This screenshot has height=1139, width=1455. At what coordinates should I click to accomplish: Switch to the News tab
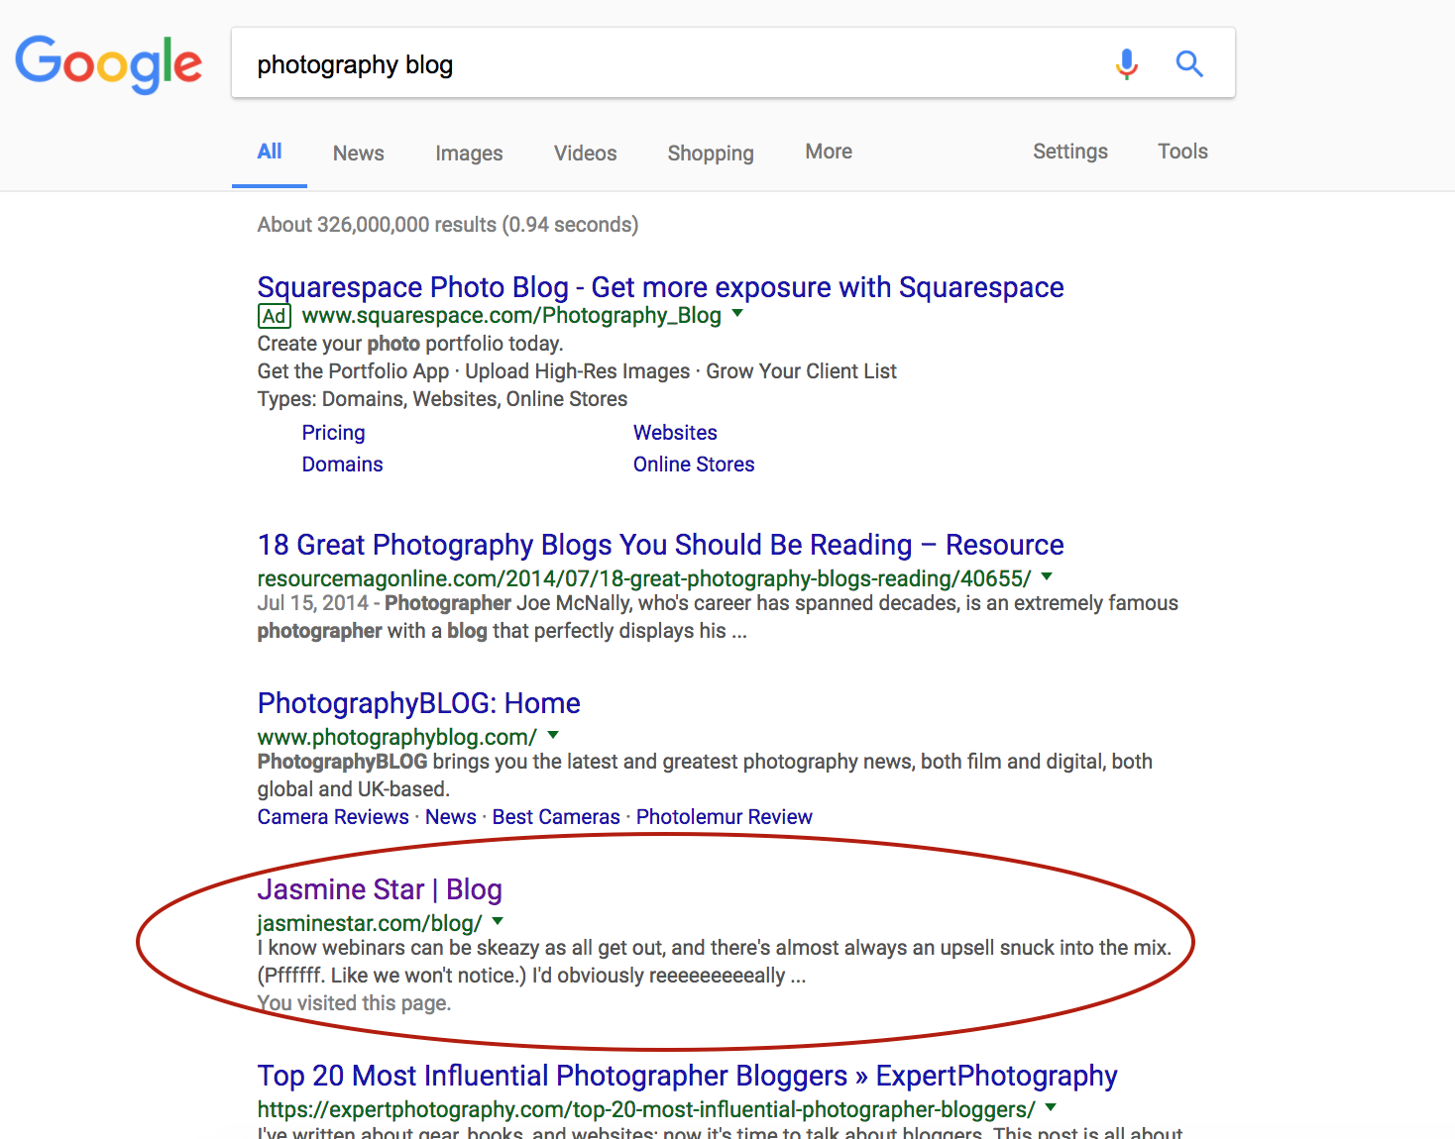click(x=359, y=154)
